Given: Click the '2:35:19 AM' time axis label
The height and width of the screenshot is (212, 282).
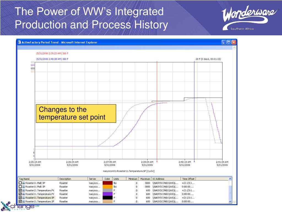Looking at the screenshot, I should 35,162.
